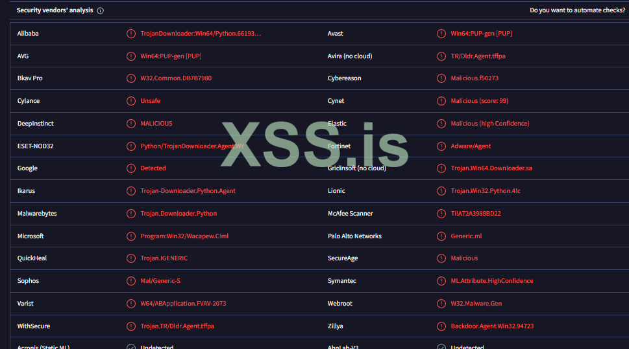
Task: Open the 'Do you want to automate checks?' link
Action: pos(577,10)
